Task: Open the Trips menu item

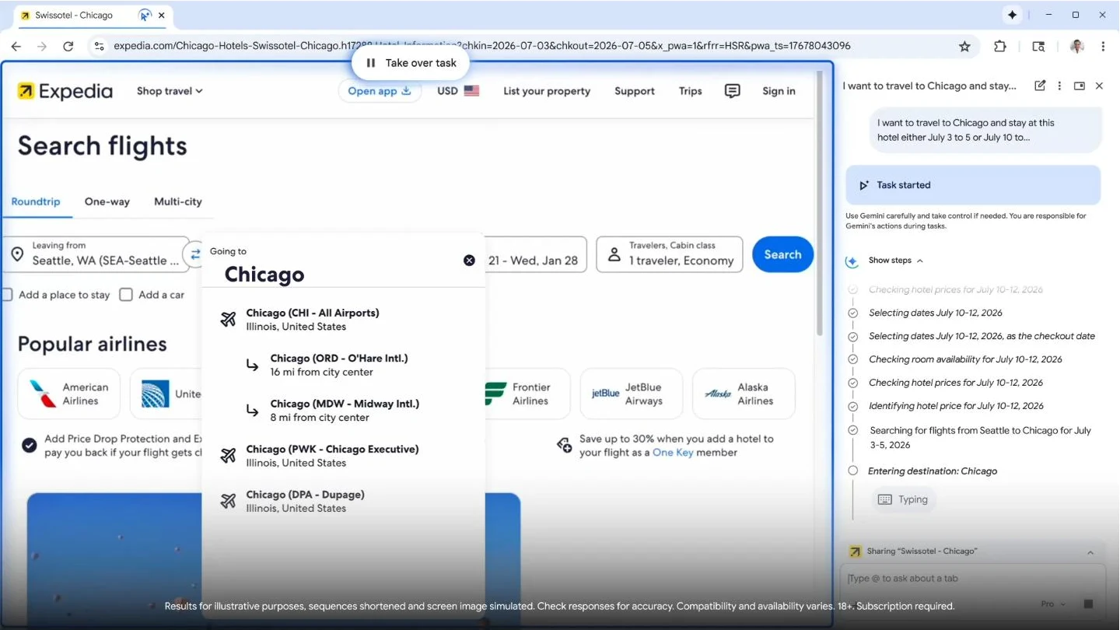Action: (690, 91)
